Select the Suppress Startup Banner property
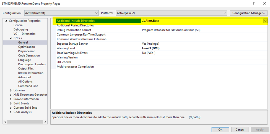The image size is (270, 134). click(x=98, y=44)
